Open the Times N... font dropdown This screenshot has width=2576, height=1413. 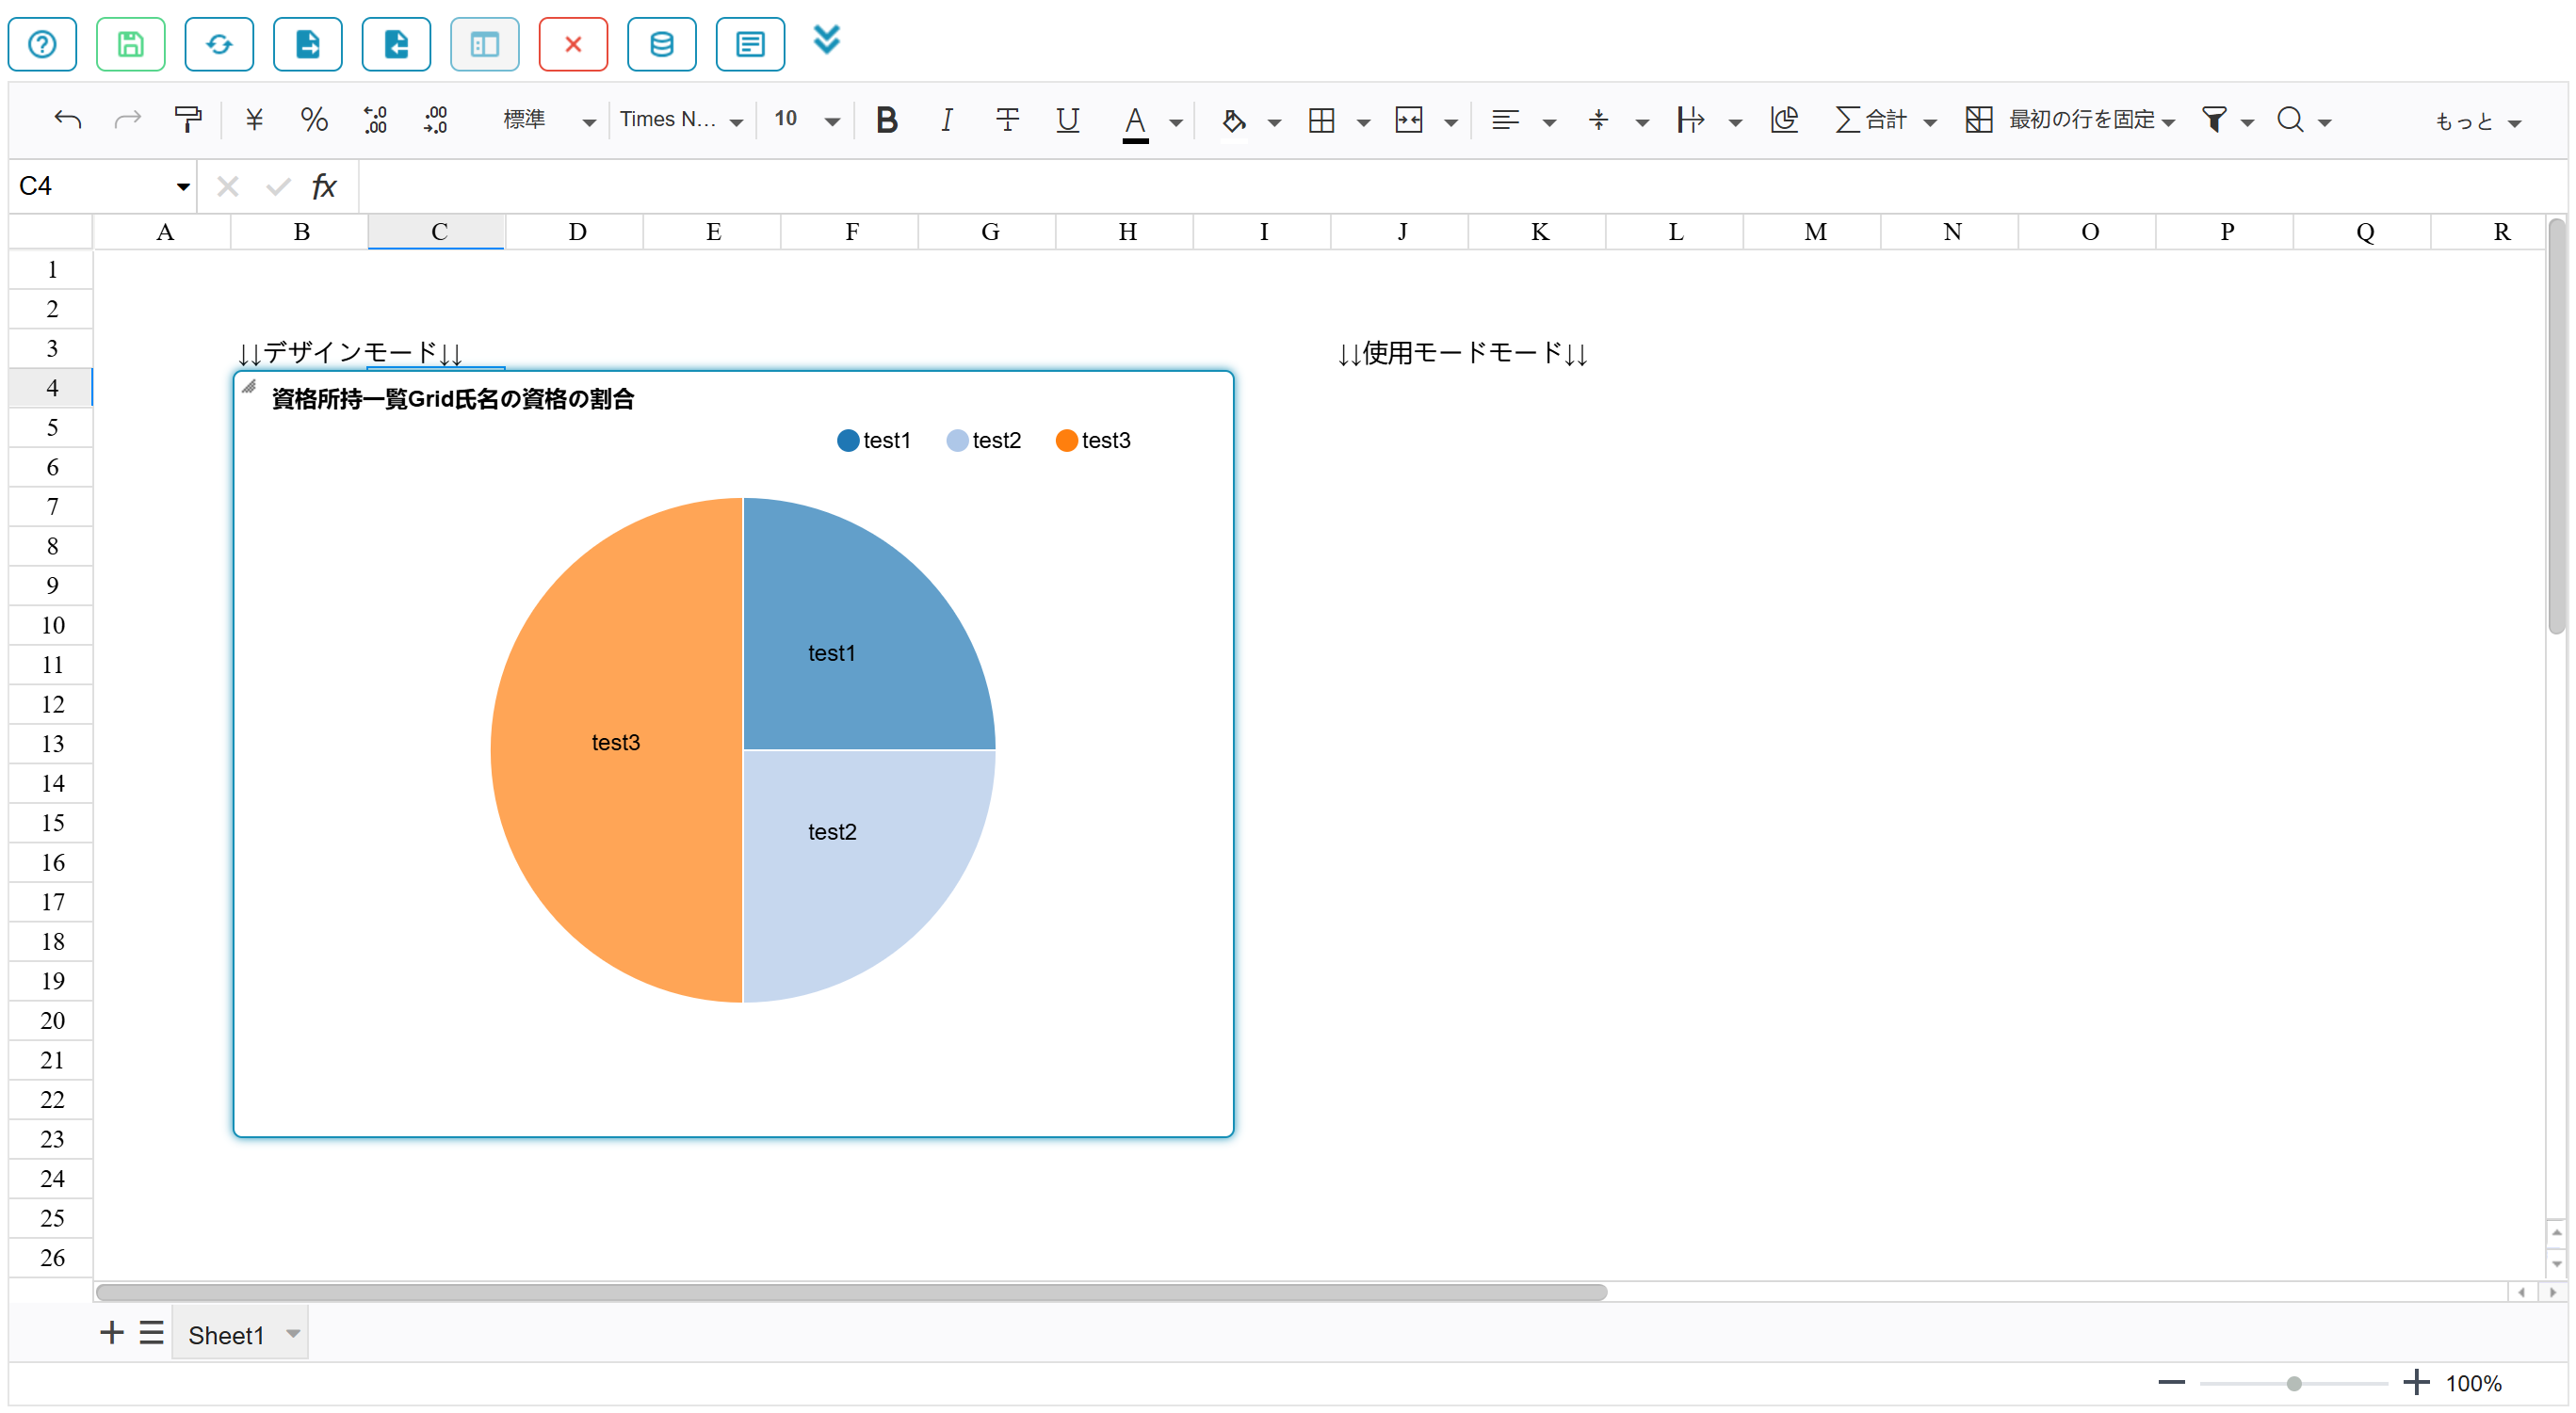680,120
